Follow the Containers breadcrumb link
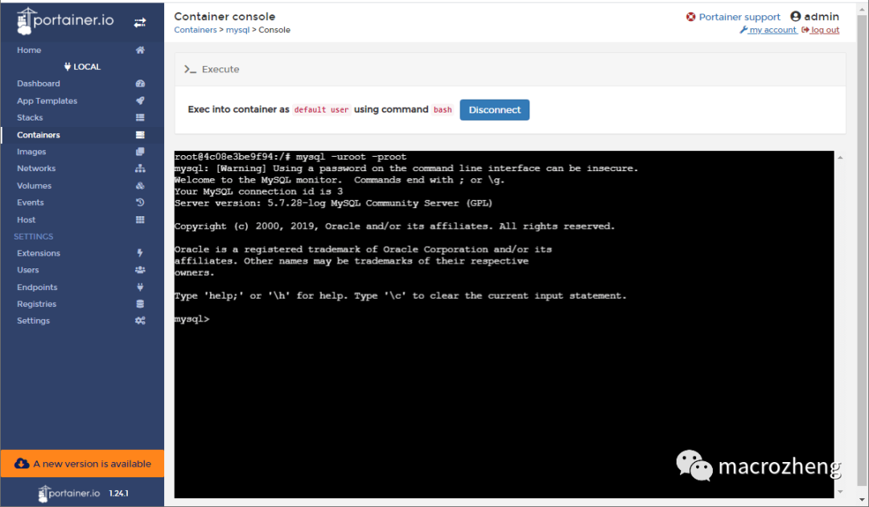Image resolution: width=869 pixels, height=507 pixels. pos(195,30)
